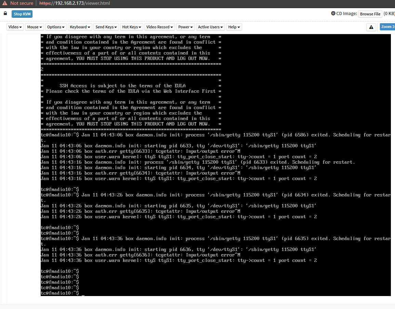Expand the Video Record dropdown
395x309 pixels.
coord(160,27)
